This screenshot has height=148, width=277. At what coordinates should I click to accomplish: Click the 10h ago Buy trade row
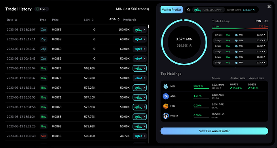(239, 35)
